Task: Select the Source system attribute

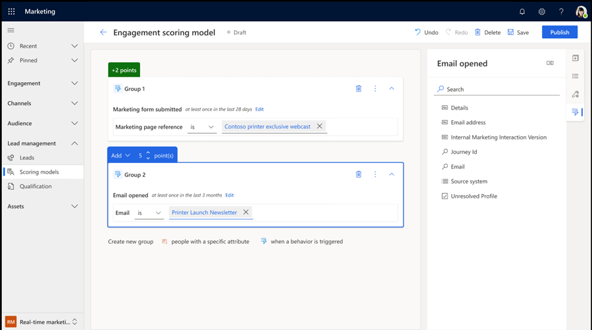Action: click(x=464, y=181)
